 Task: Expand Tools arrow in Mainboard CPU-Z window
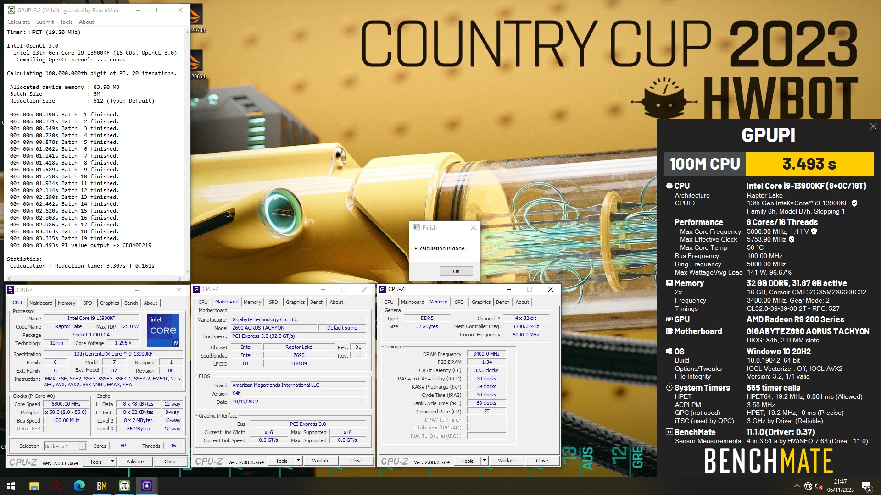pyautogui.click(x=298, y=461)
